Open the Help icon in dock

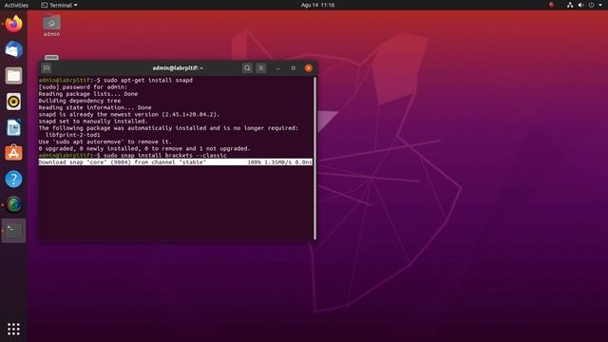(x=13, y=180)
